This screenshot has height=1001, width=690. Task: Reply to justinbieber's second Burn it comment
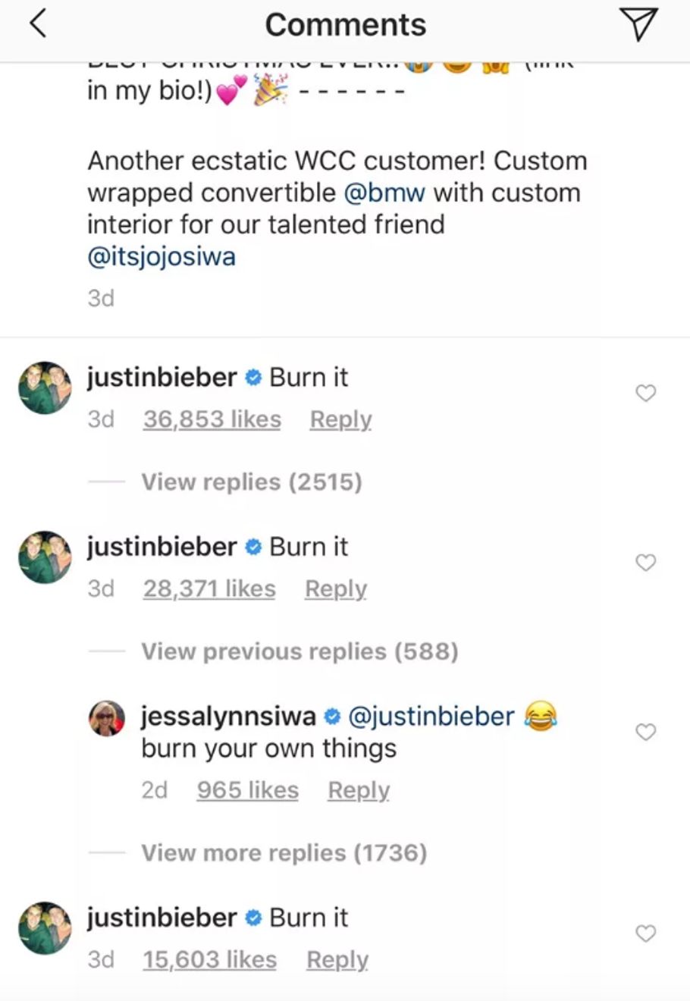tap(336, 588)
